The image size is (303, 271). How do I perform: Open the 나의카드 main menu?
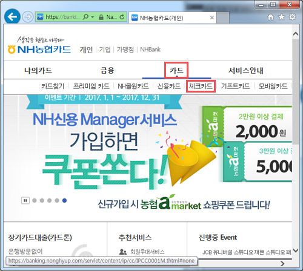point(38,71)
